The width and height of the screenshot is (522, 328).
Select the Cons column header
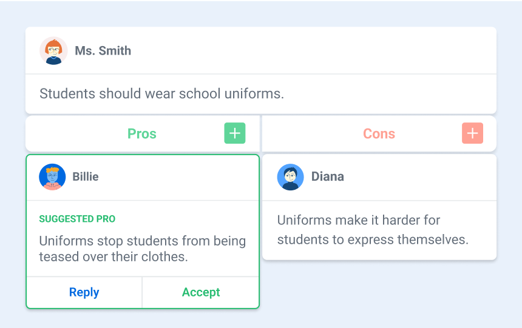pyautogui.click(x=379, y=133)
